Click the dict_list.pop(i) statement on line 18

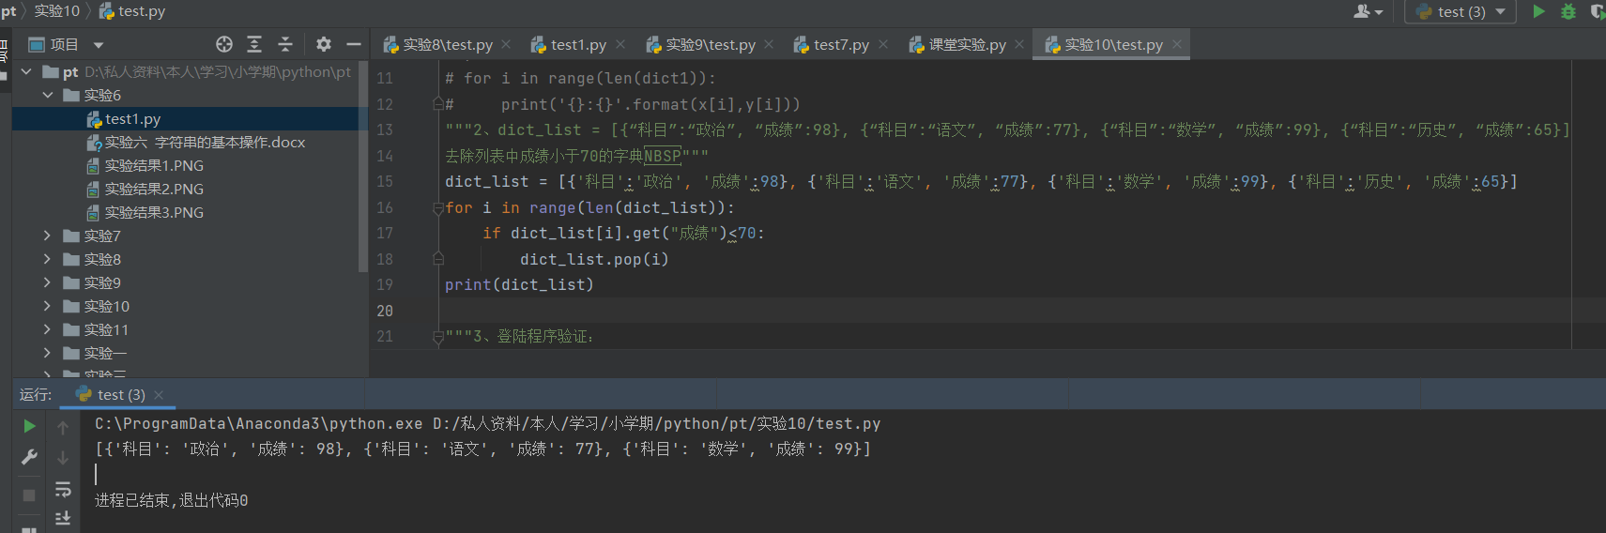coord(594,260)
